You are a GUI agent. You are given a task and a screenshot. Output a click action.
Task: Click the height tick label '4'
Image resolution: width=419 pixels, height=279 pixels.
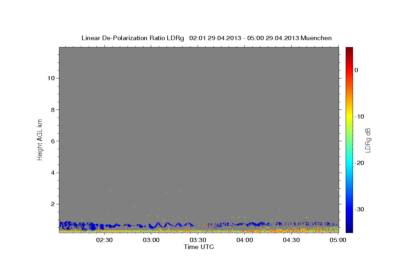(53, 173)
